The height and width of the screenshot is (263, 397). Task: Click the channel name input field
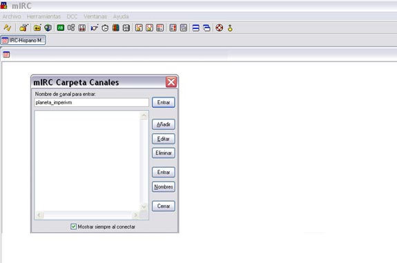click(92, 103)
